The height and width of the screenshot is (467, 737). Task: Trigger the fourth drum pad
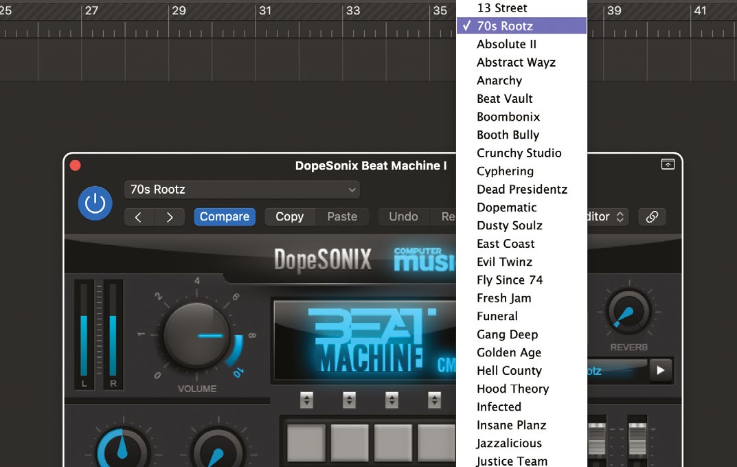pyautogui.click(x=437, y=442)
